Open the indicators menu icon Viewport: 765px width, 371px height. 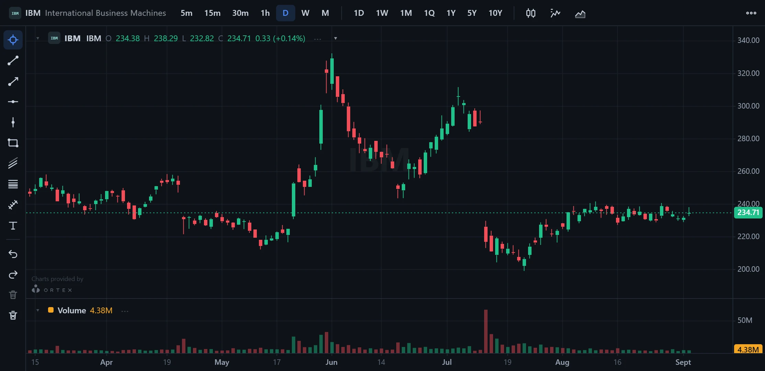click(x=555, y=13)
